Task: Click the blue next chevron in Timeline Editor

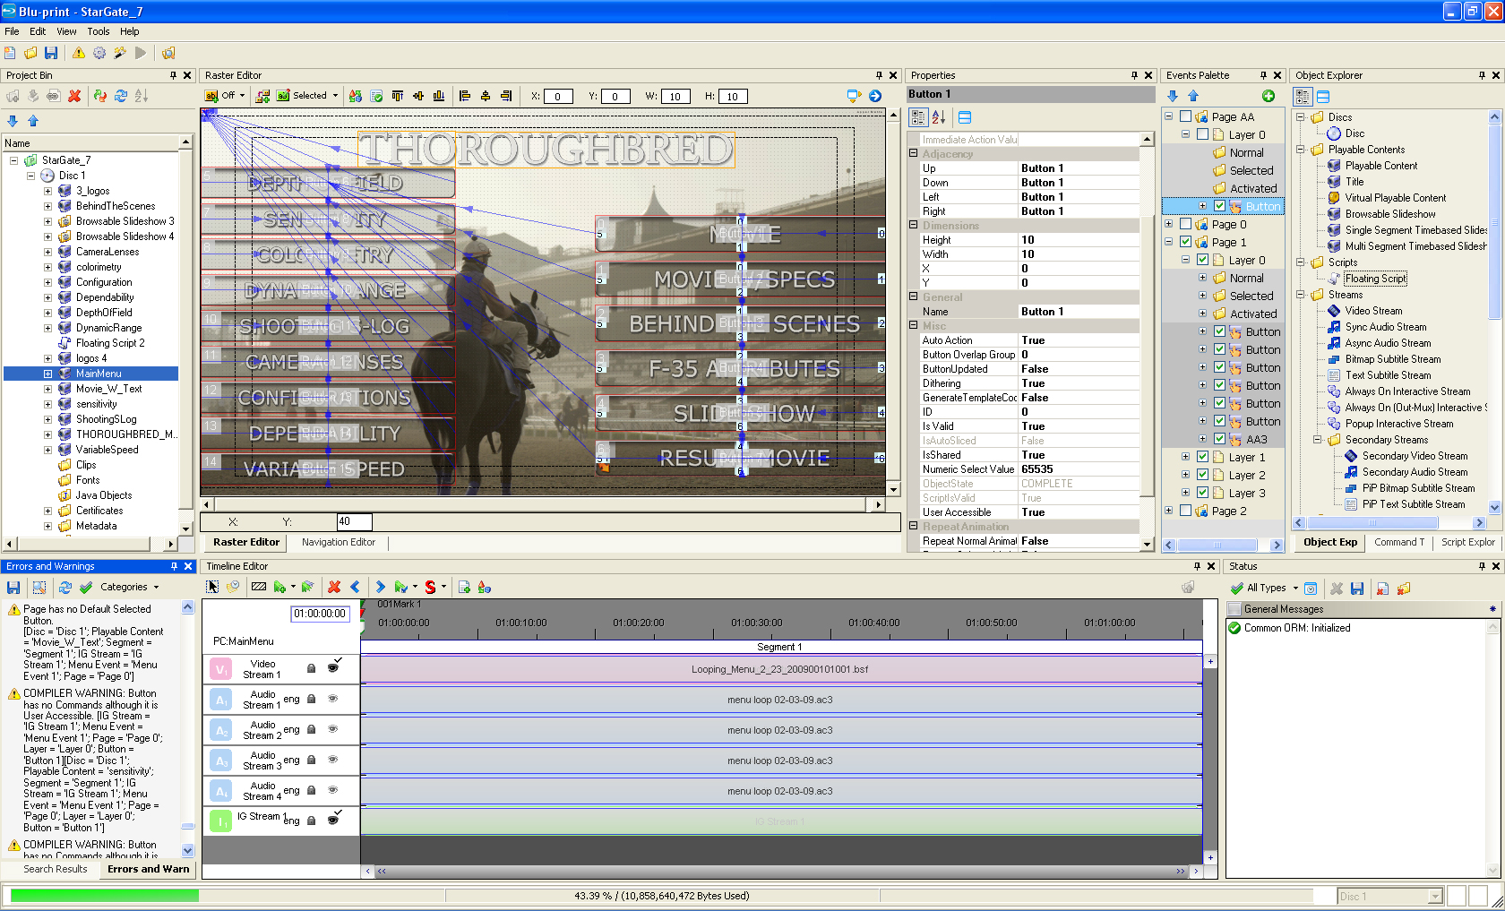Action: (381, 587)
